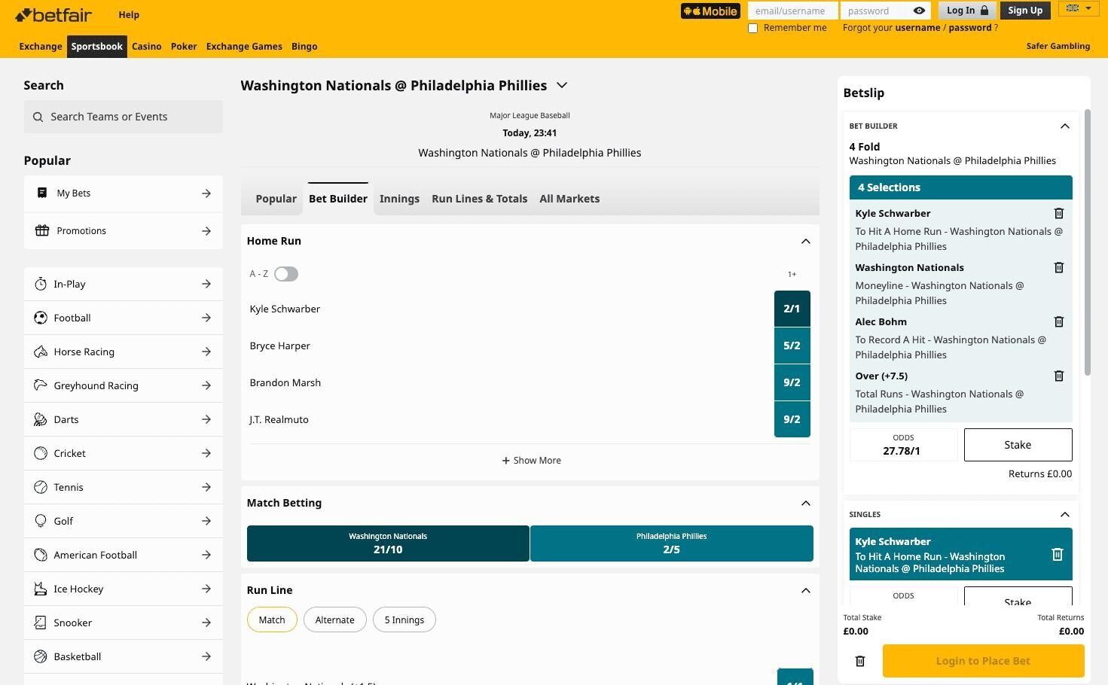The image size is (1108, 685).
Task: Select Philadelphia Phillies 2/5 moneyline
Action: point(671,543)
